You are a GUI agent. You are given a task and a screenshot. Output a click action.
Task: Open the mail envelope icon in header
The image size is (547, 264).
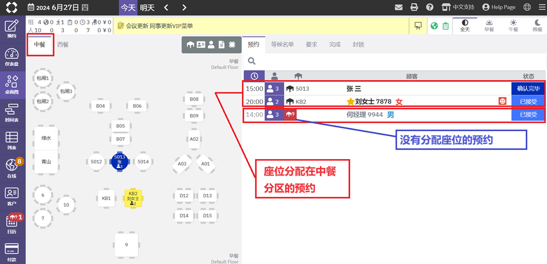399,7
